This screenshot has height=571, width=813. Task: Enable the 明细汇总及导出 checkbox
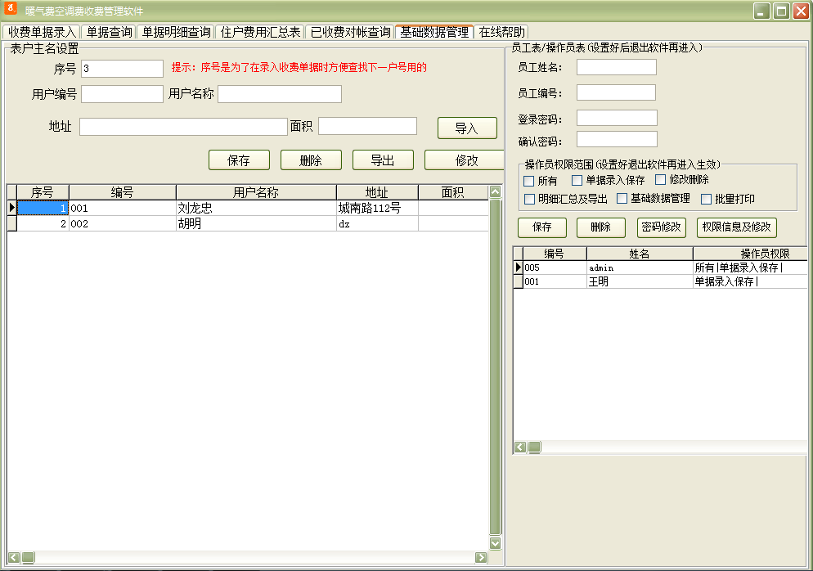click(529, 199)
